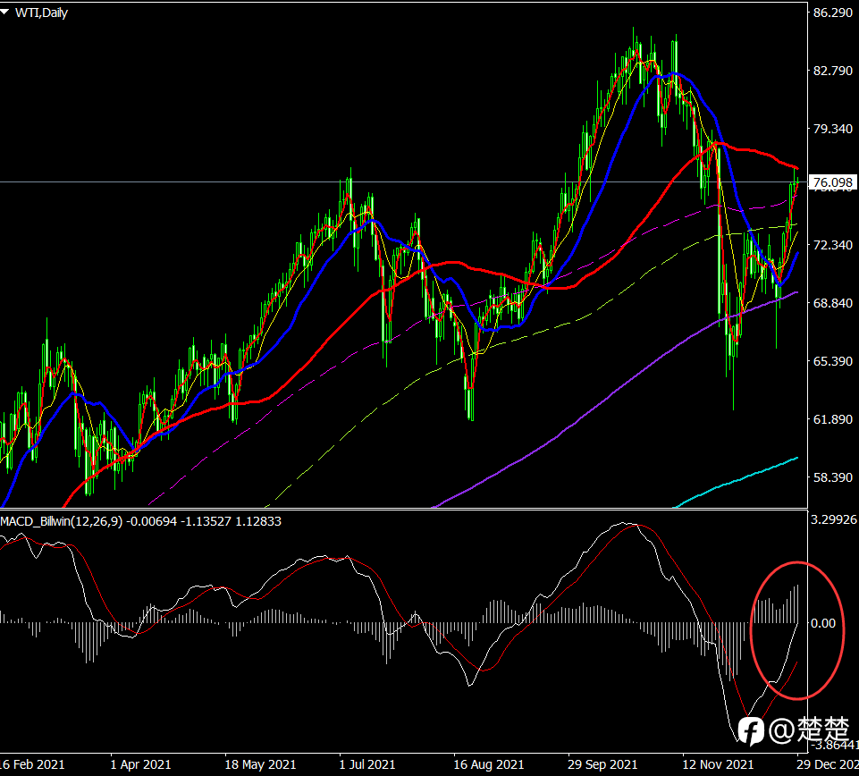Click the 29 Sep 2021 date label
The image size is (859, 776).
602,764
